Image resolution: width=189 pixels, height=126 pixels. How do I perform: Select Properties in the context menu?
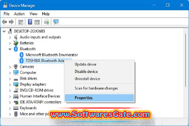click(x=99, y=98)
